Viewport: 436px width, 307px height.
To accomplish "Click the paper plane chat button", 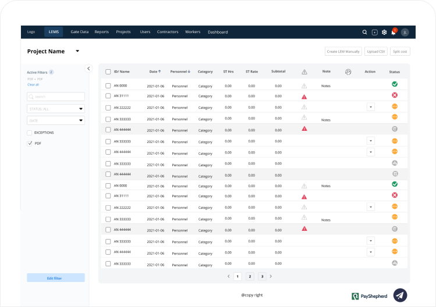I will pyautogui.click(x=400, y=295).
